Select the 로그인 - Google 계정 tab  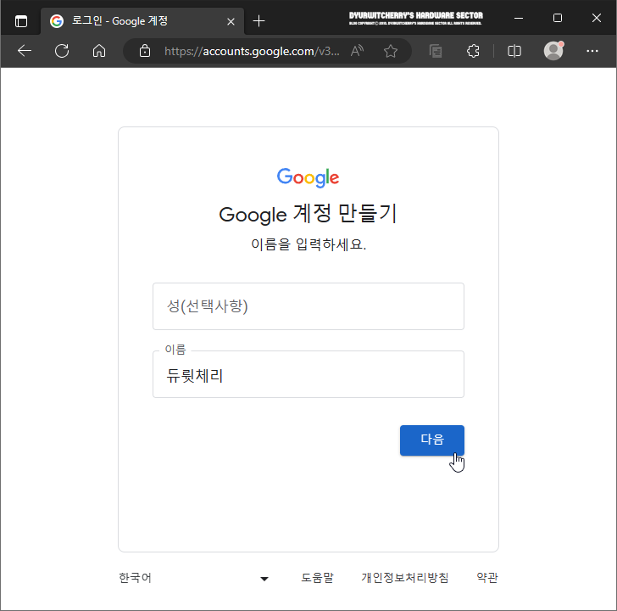tap(142, 21)
